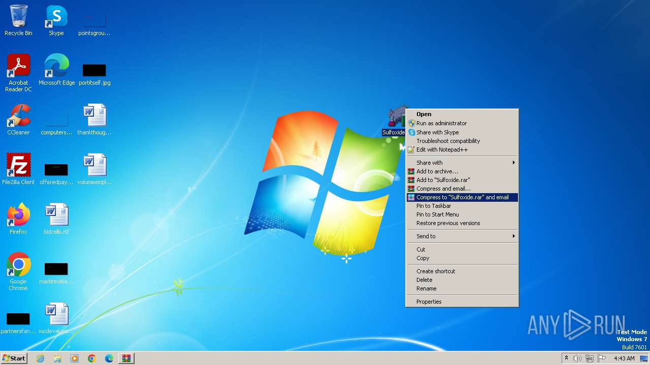Choose Copy in the context menu
650x365 pixels.
[x=462, y=258]
